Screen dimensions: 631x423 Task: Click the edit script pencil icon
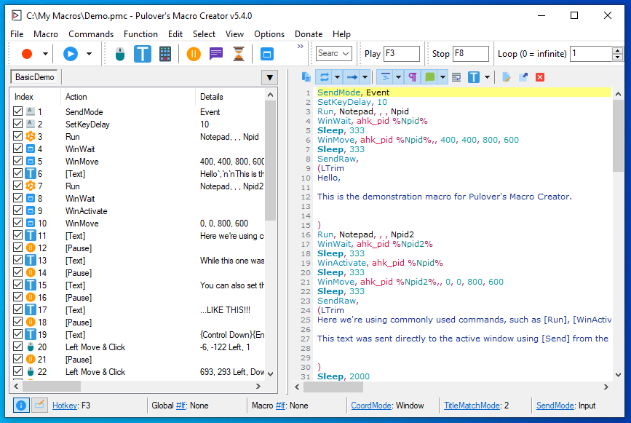(x=507, y=77)
